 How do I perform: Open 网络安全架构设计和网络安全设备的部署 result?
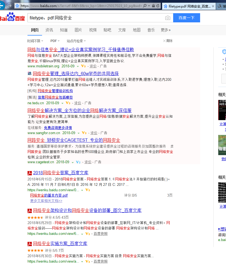[x=87, y=210]
